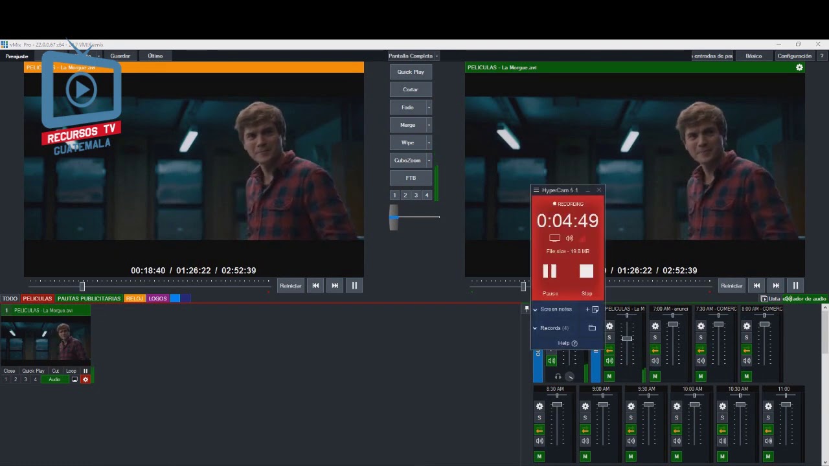Viewport: 829px width, 466px height.
Task: Open the Guardar menu item
Action: pos(120,56)
